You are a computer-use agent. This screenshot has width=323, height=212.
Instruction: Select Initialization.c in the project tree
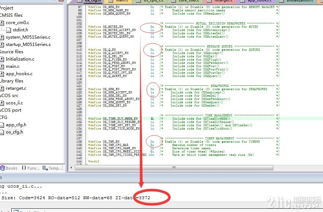20,59
